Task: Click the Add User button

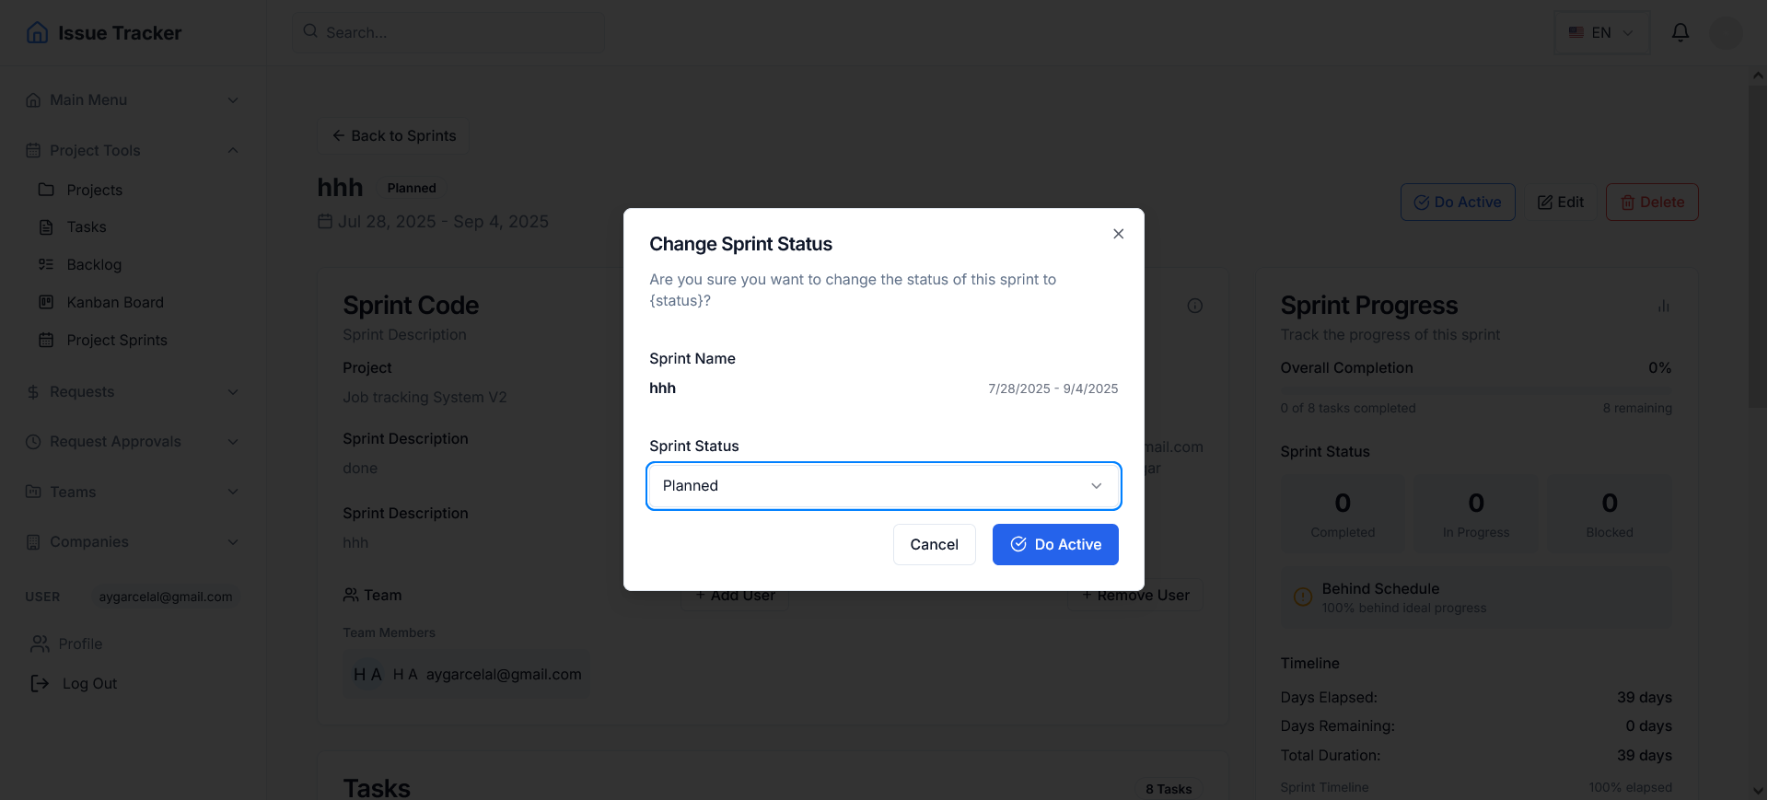Action: pos(735,596)
